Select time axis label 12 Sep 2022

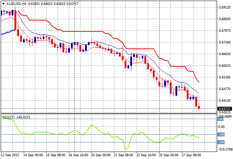[x=10, y=155]
